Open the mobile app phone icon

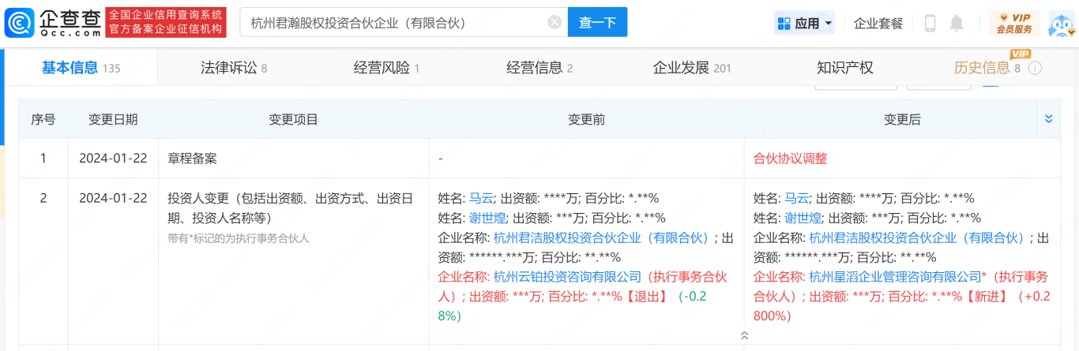930,23
